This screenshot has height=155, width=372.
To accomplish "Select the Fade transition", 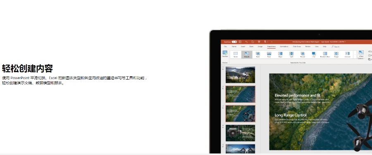I will [258, 55].
